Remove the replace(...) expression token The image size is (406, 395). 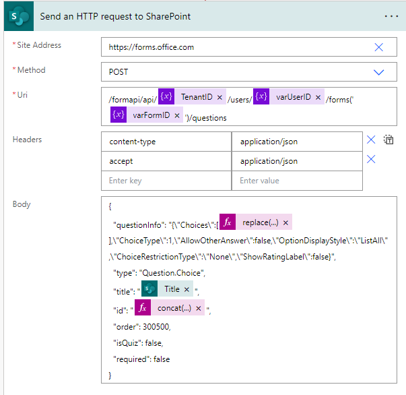(285, 222)
